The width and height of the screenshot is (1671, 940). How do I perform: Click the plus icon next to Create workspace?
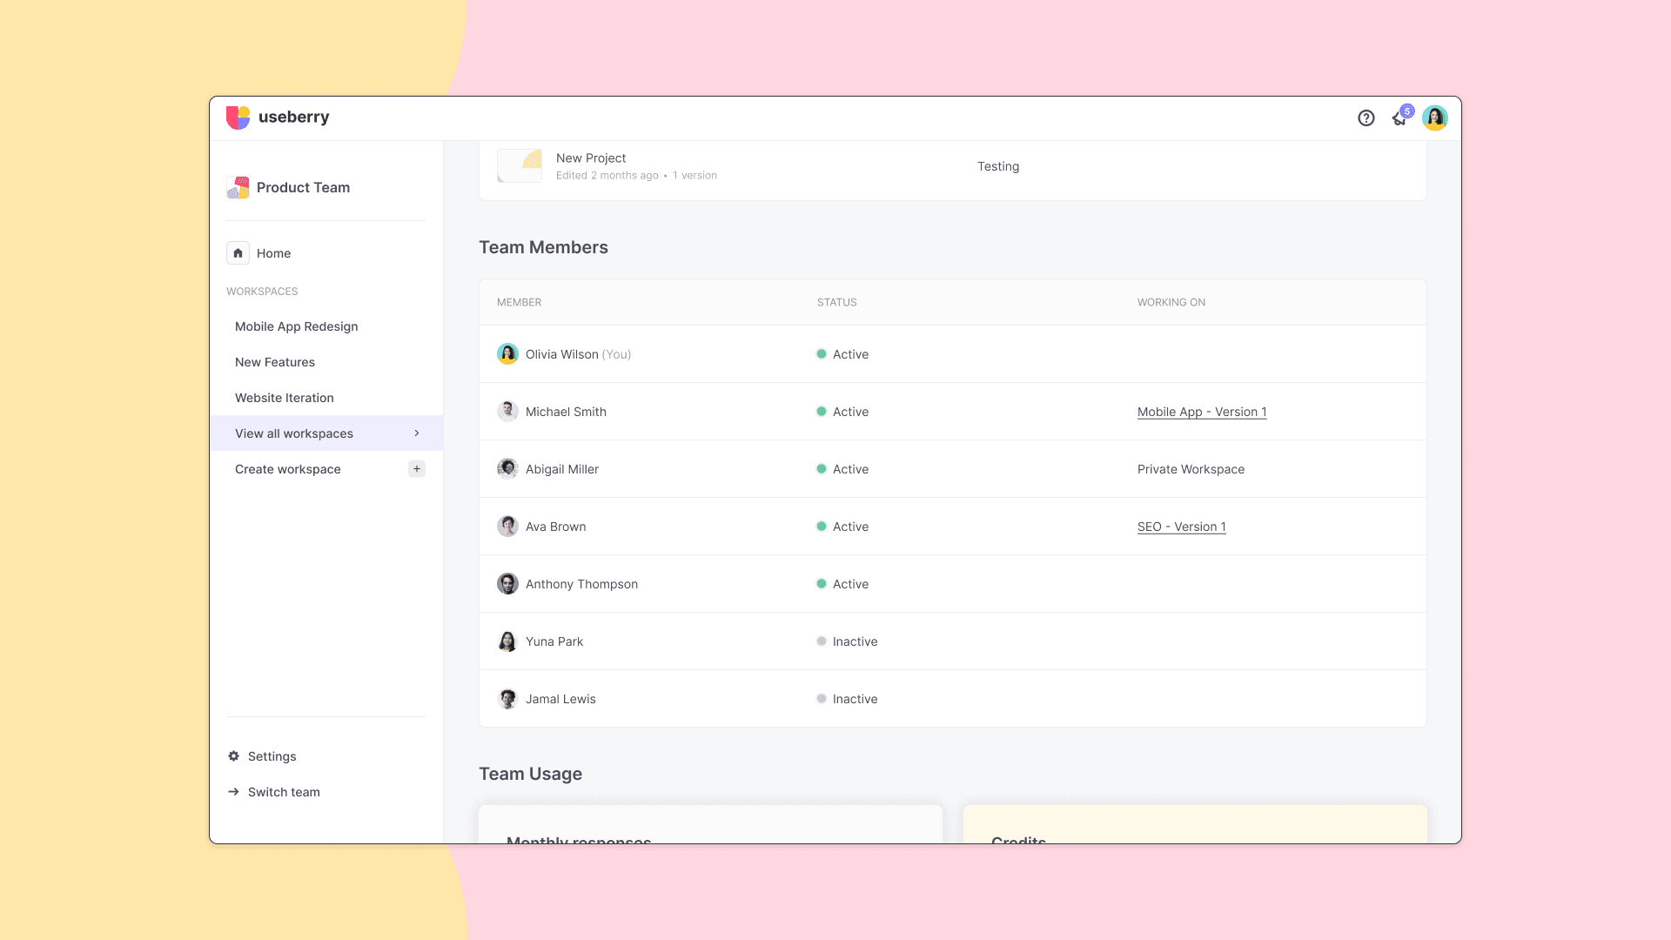point(417,468)
